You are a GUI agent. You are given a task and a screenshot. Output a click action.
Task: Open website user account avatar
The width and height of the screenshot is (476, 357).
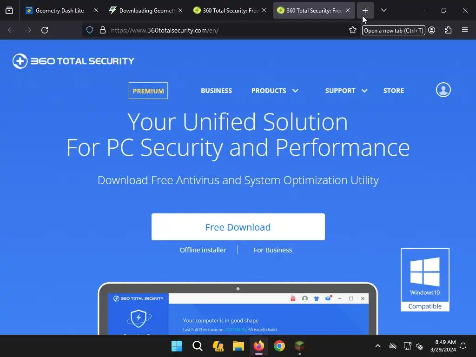[443, 90]
